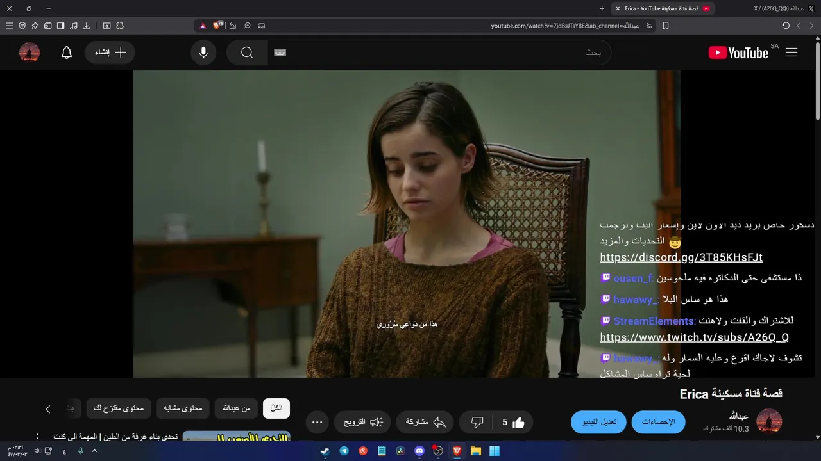The width and height of the screenshot is (821, 461).
Task: Open Steam from the taskbar
Action: pos(325,451)
